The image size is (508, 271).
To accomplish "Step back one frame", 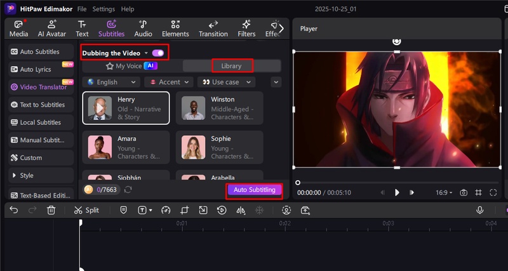I will click(383, 193).
